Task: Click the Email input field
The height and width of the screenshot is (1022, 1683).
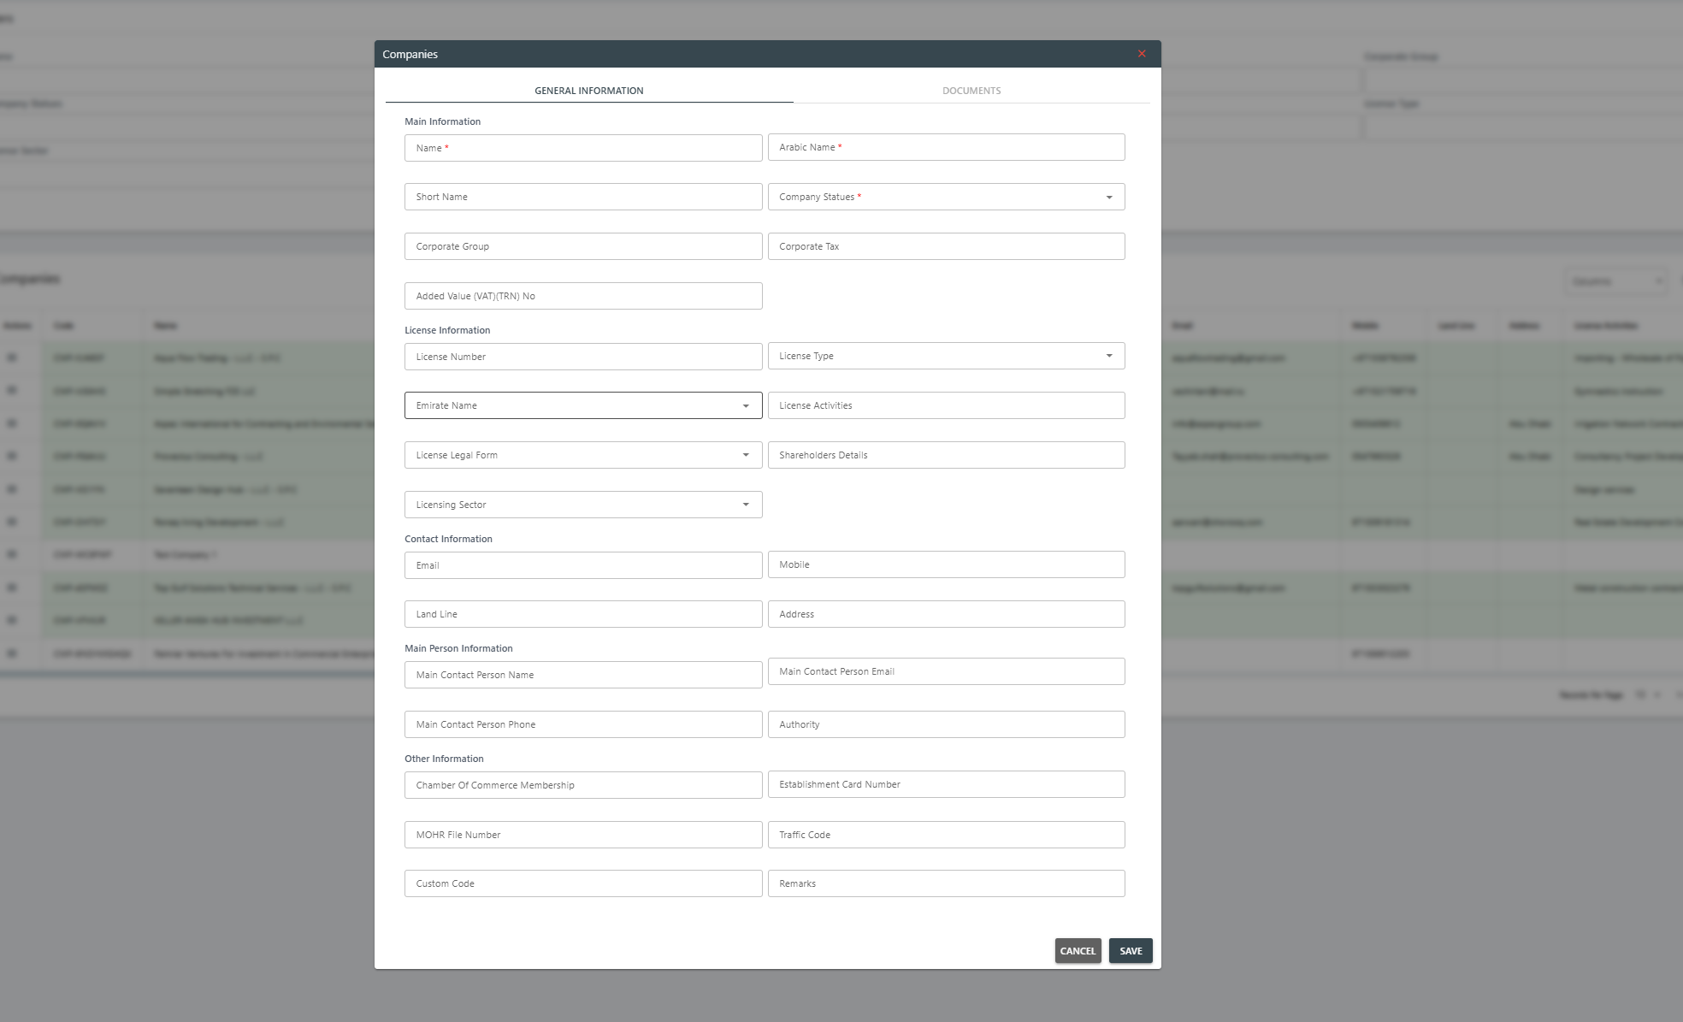Action: click(583, 565)
